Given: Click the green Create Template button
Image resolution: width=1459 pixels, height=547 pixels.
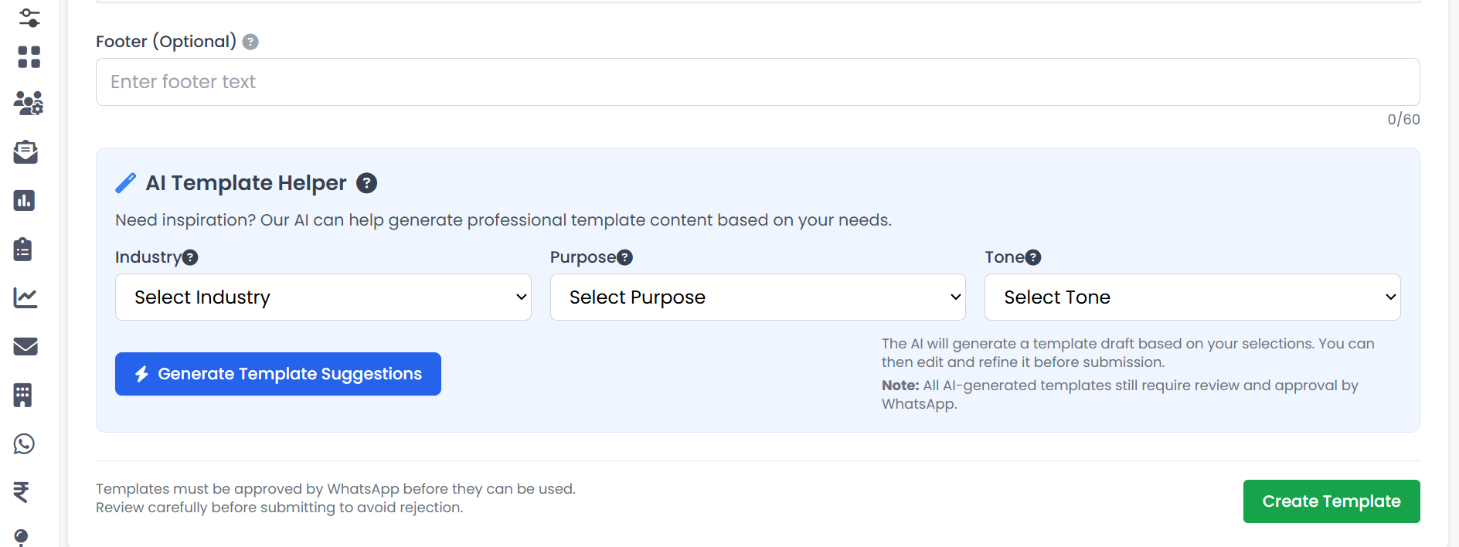Looking at the screenshot, I should 1331,501.
